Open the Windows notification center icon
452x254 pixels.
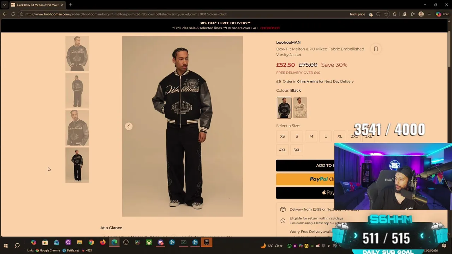(444, 246)
